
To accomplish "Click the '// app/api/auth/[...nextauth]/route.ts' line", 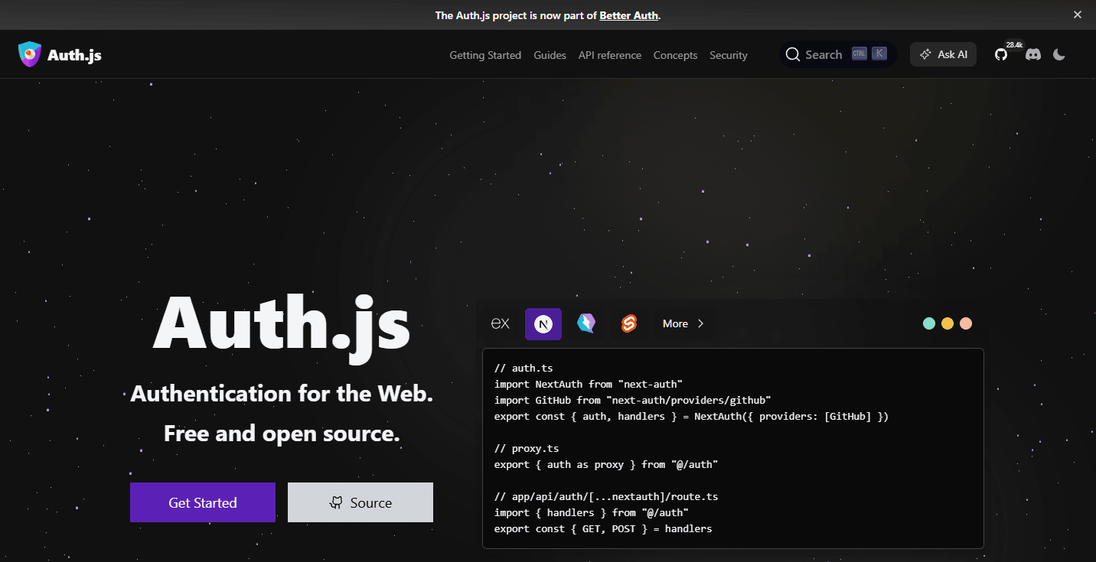I will click(x=606, y=497).
